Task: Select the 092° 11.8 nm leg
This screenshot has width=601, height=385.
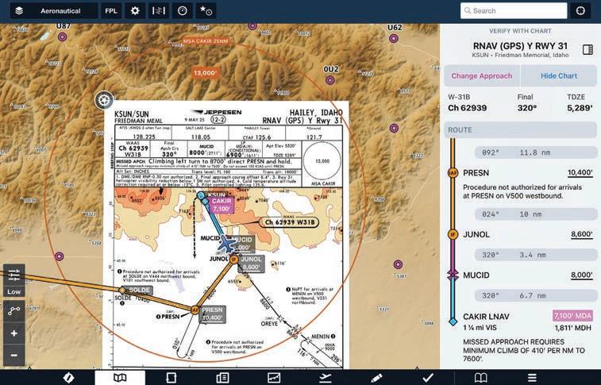Action: point(535,152)
